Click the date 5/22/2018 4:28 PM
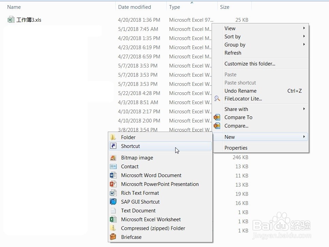 pyautogui.click(x=139, y=93)
